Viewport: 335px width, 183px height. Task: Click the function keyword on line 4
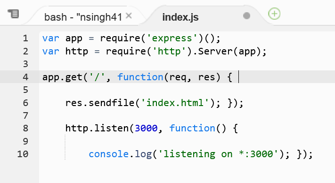click(x=140, y=77)
